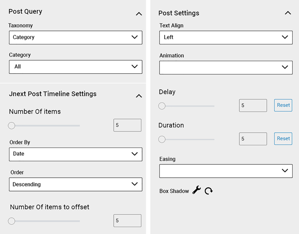Focus the Delay value input field
Screen dimensions: 299x234
pyautogui.click(x=253, y=105)
